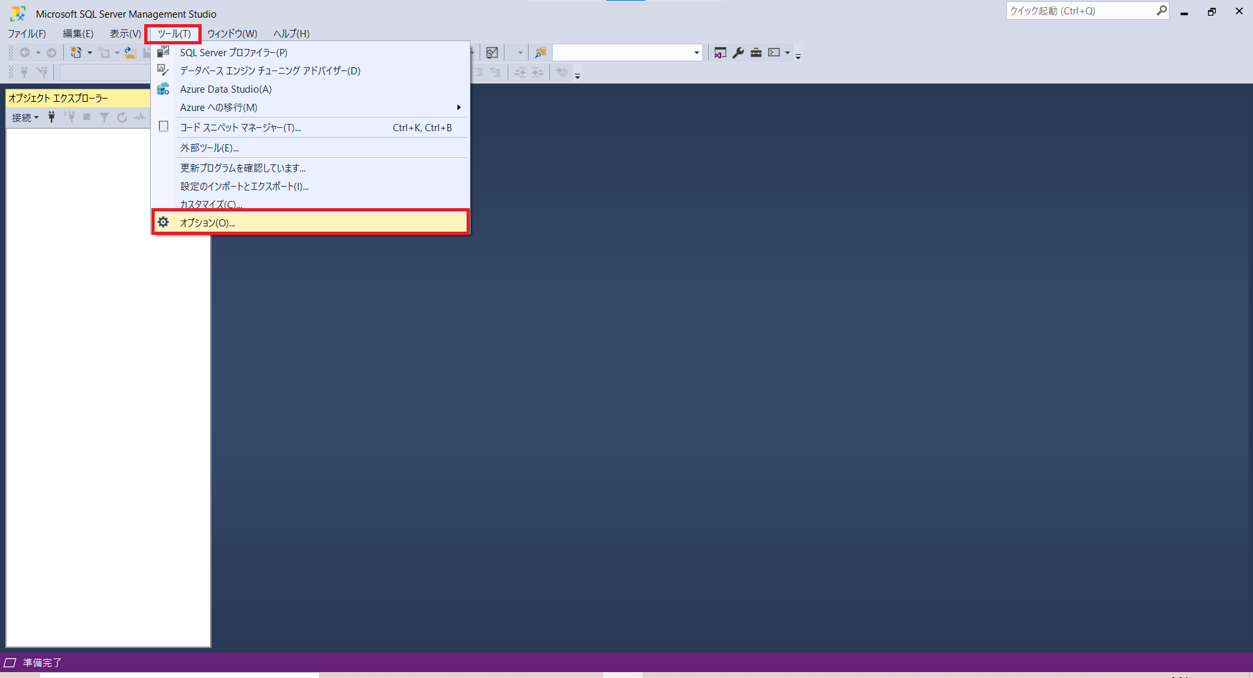1253x678 pixels.
Task: Open the Activity Monitor toolbar icon
Action: tap(492, 53)
